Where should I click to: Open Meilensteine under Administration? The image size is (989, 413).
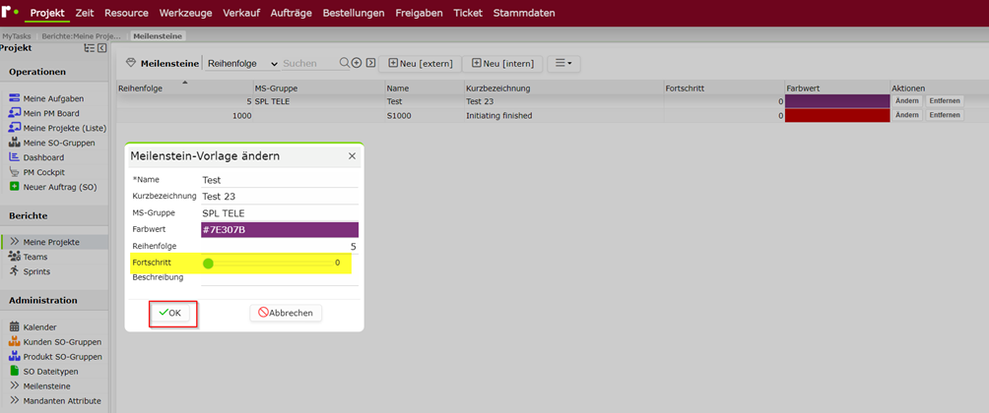[39, 385]
